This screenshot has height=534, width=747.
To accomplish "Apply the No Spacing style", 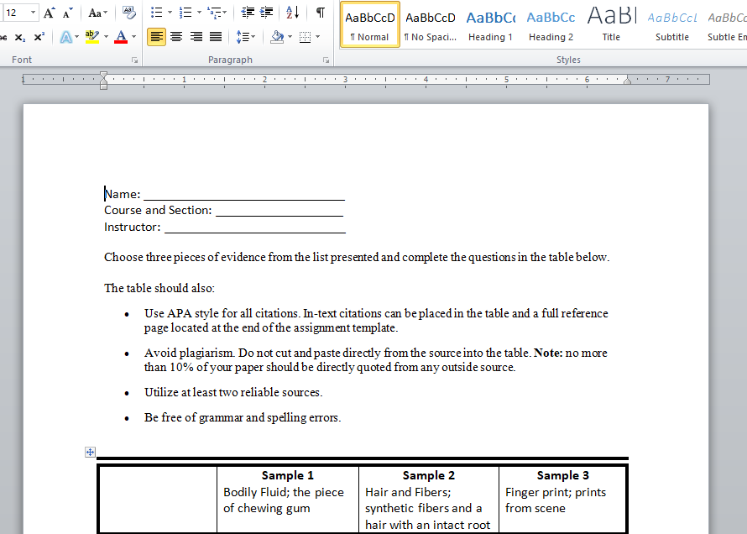I will (x=431, y=24).
